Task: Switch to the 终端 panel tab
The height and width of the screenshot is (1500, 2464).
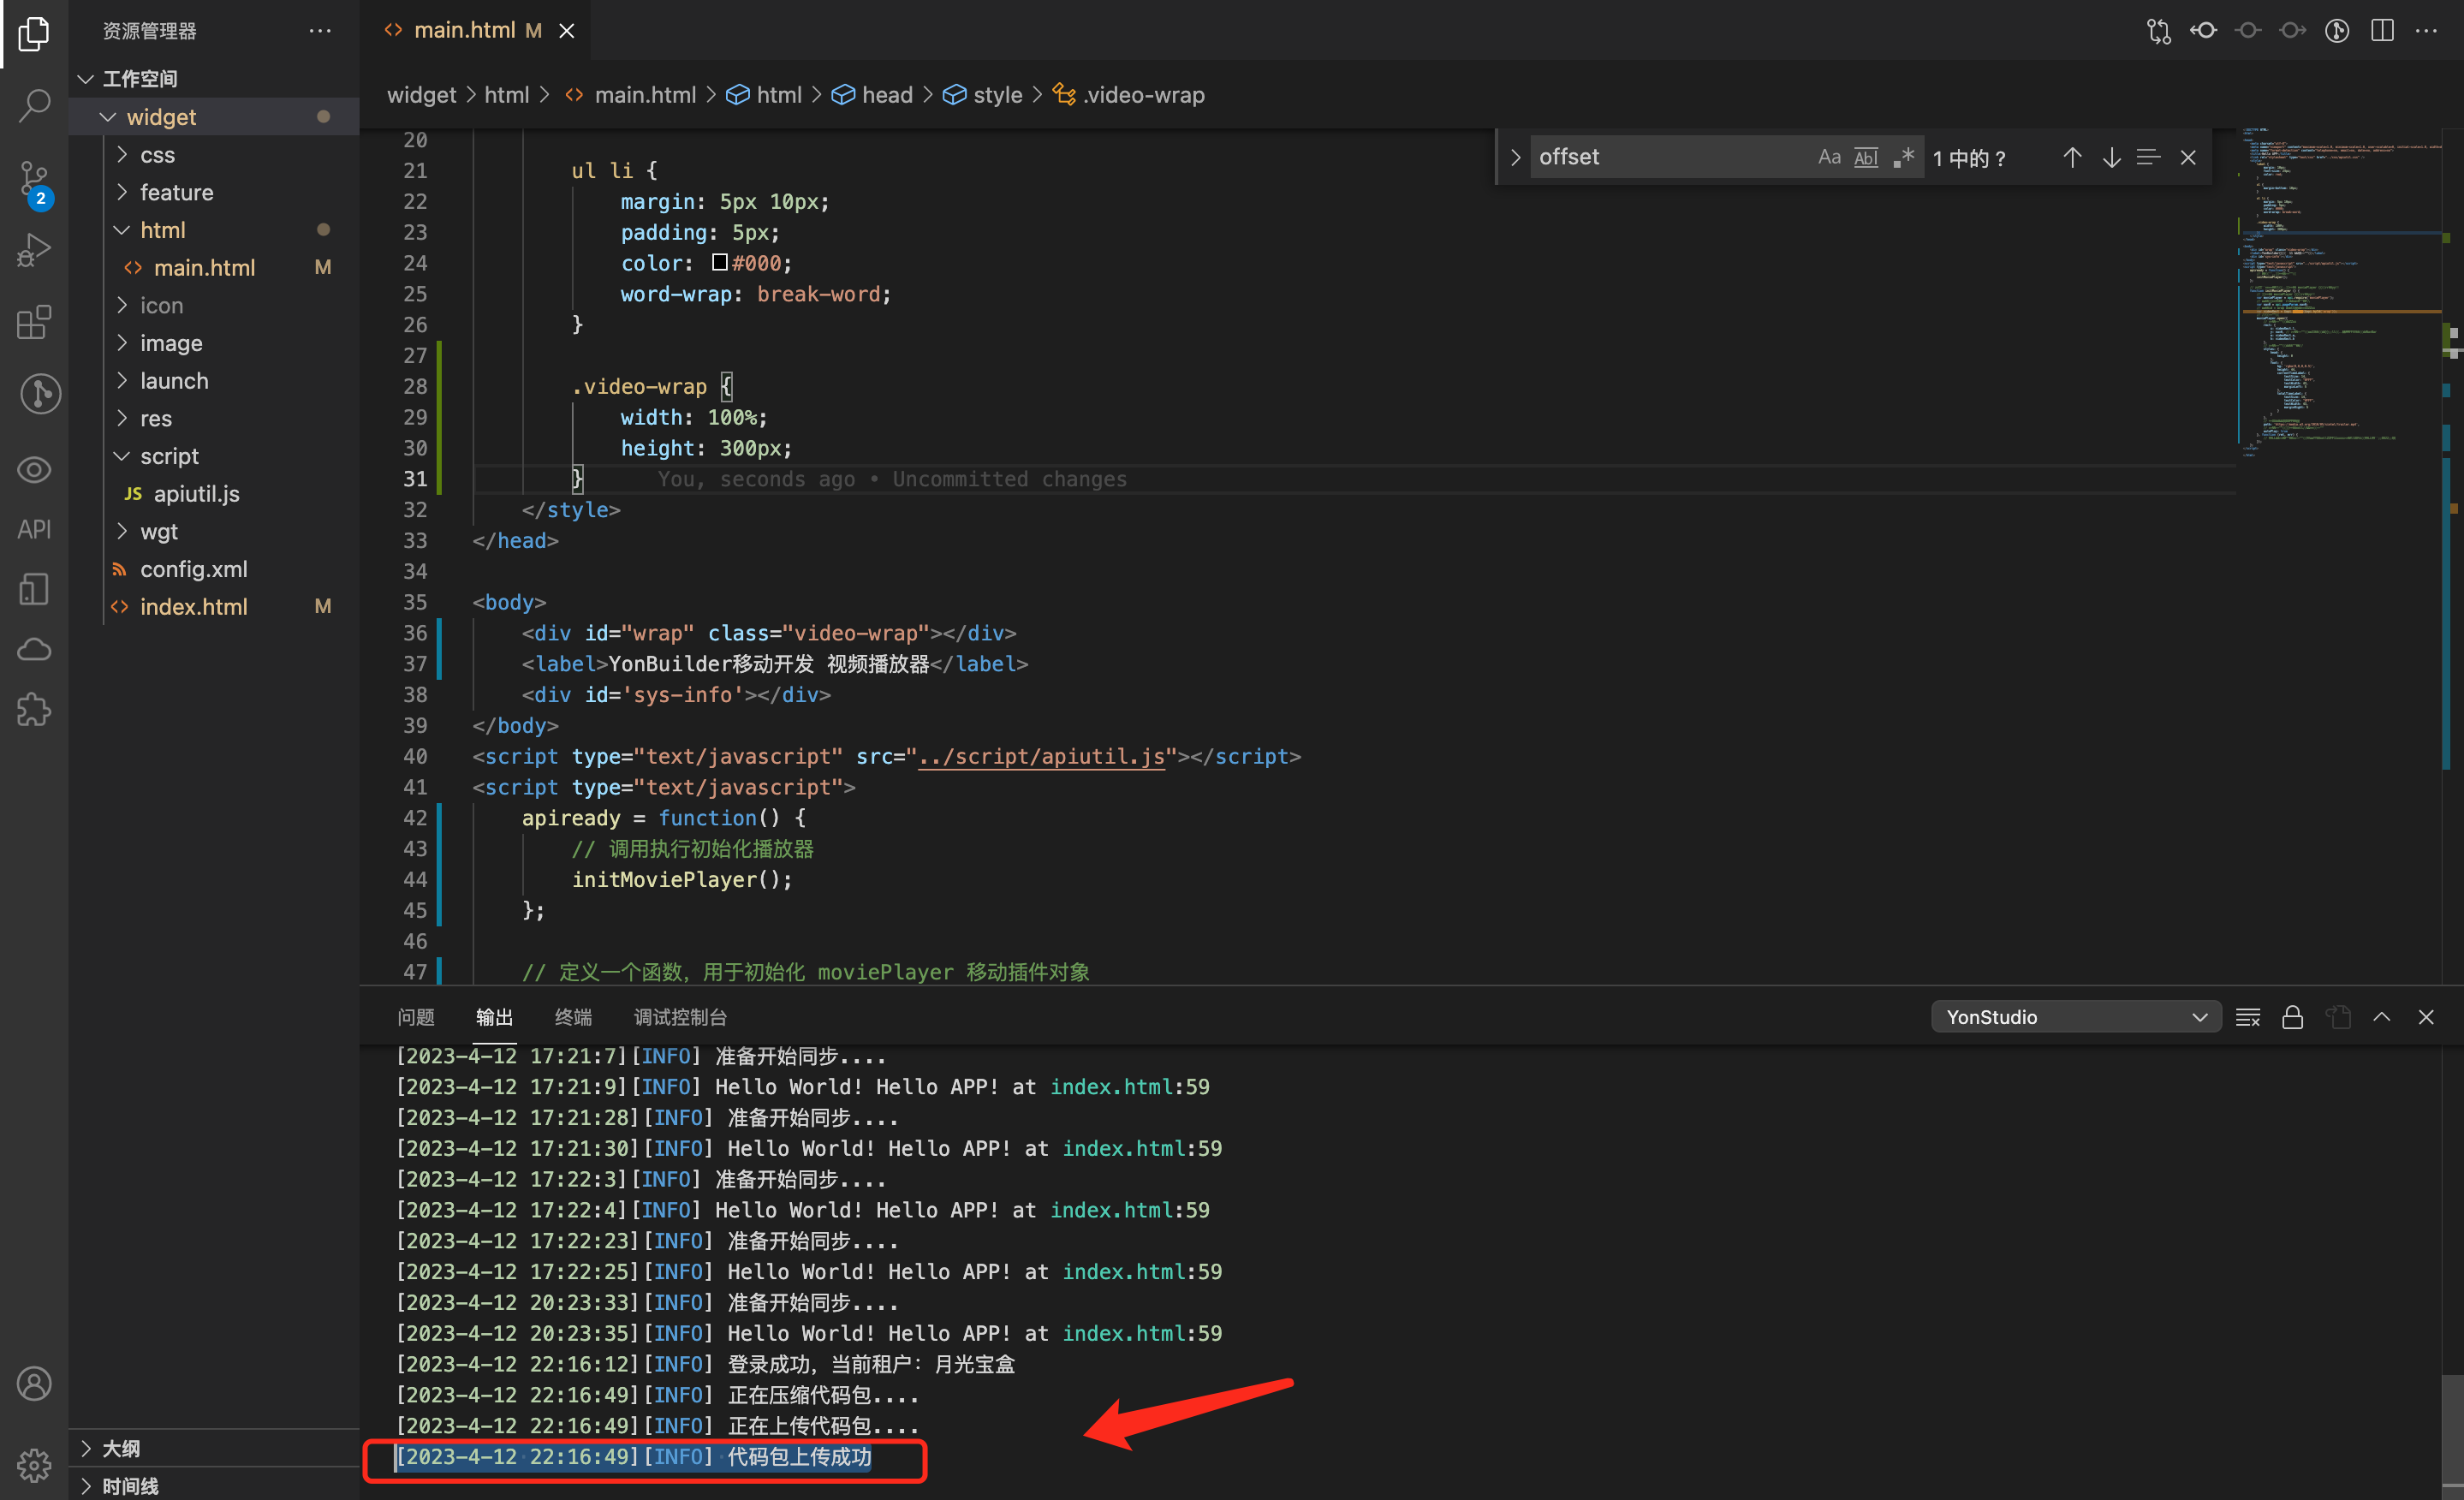Action: click(x=573, y=1017)
